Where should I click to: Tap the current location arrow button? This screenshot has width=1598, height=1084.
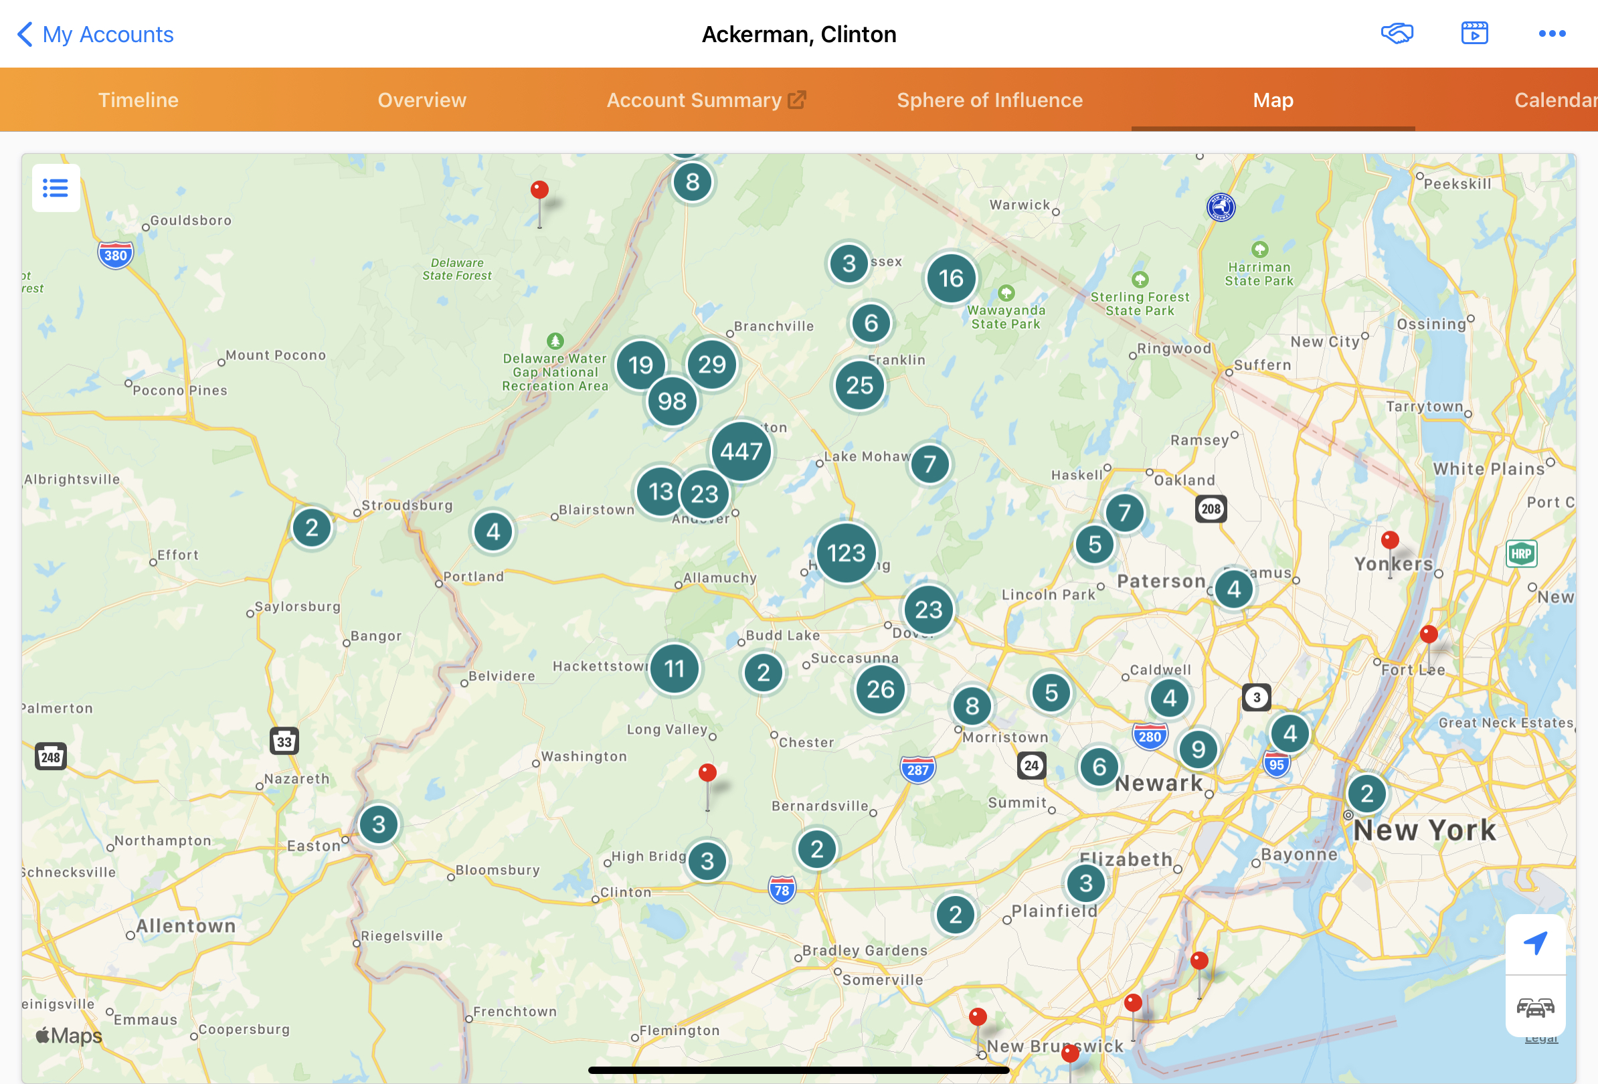1534,943
